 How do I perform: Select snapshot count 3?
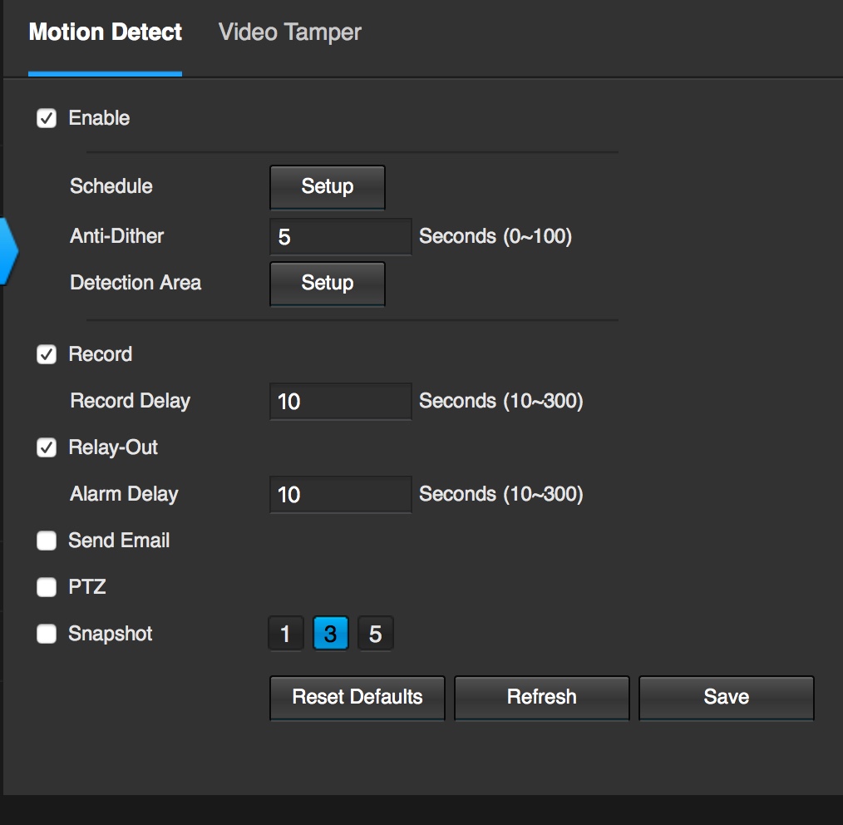pyautogui.click(x=331, y=634)
